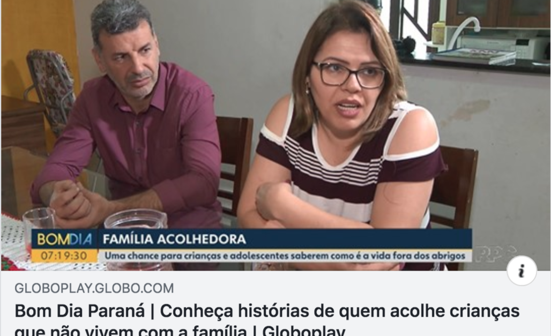Open the Globoplay video preview thumbnail
The image size is (551, 336).
tap(275, 135)
